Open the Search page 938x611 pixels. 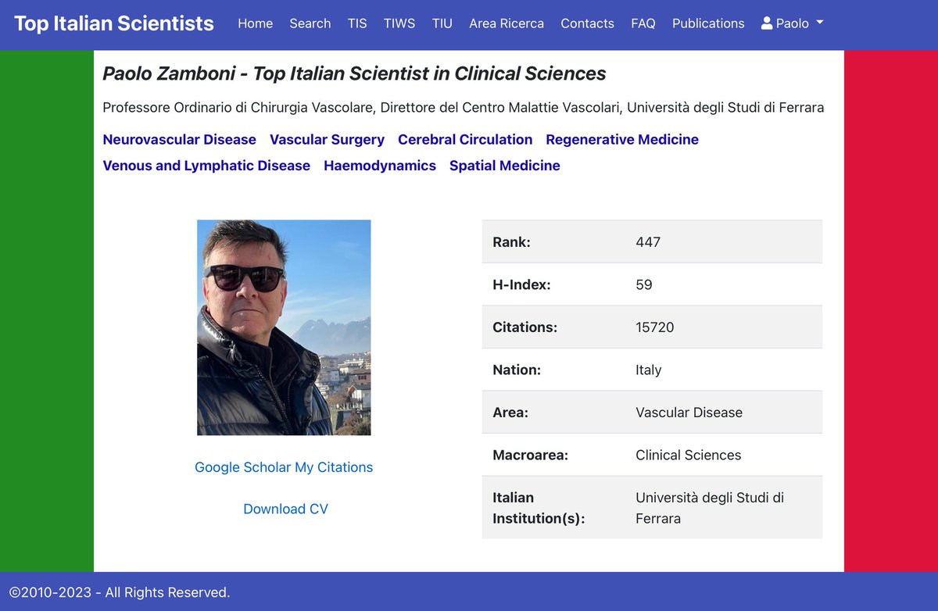(x=310, y=23)
